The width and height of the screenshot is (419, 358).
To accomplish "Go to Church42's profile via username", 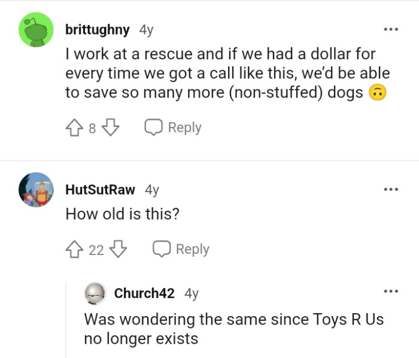I will coord(144,293).
